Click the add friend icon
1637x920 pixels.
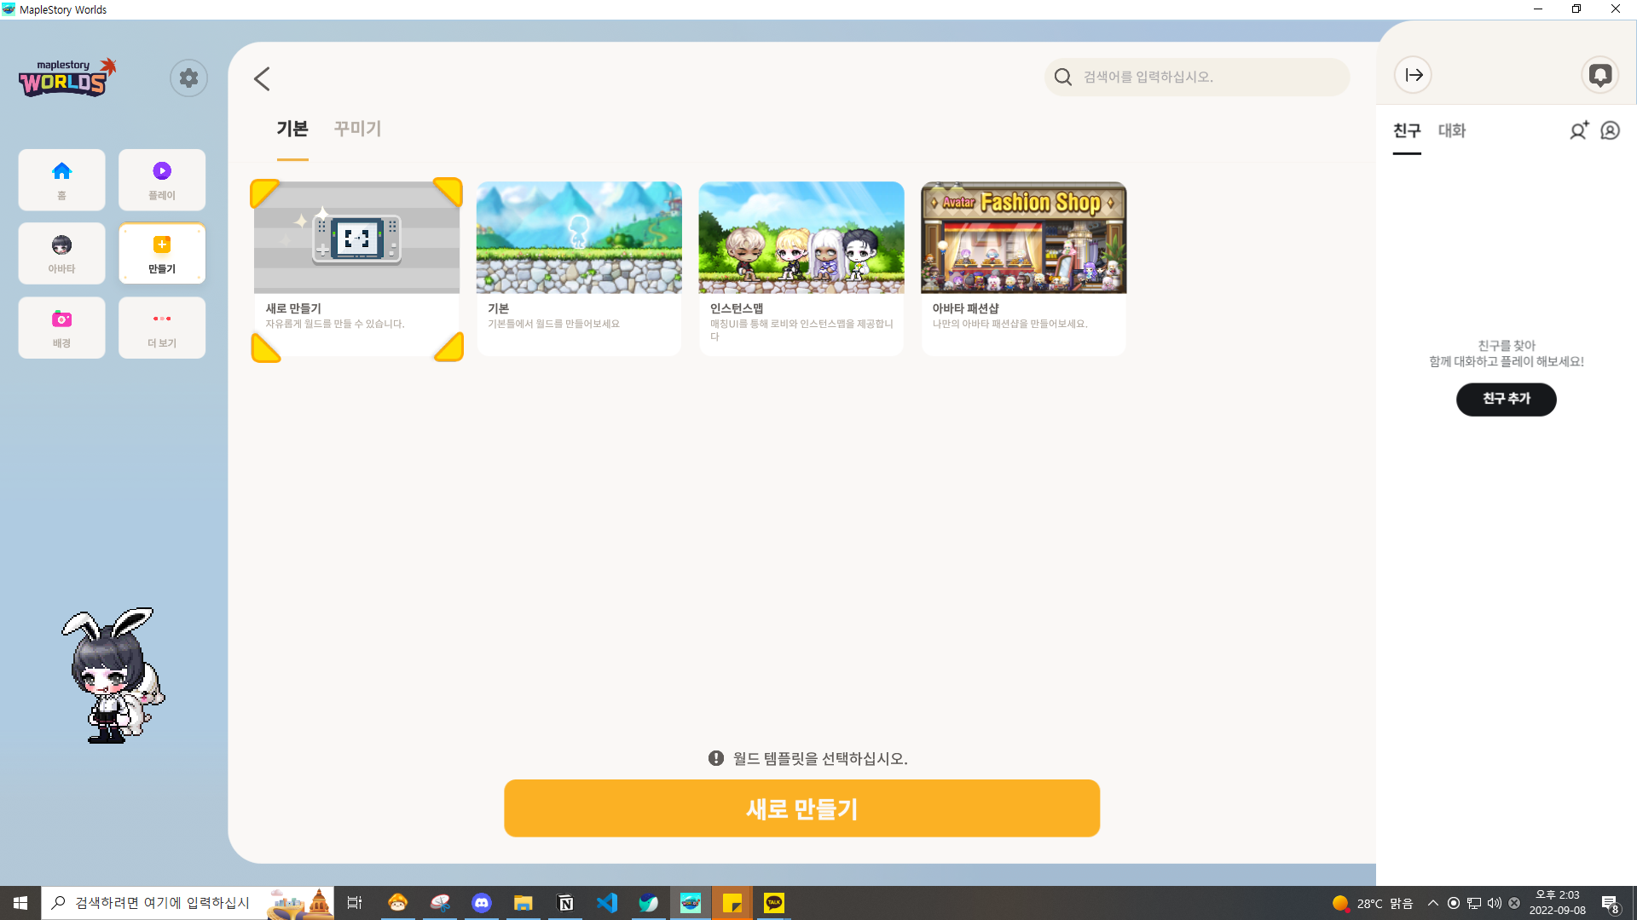[x=1578, y=130]
